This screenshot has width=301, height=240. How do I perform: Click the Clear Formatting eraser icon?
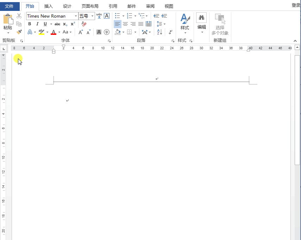tap(84, 24)
